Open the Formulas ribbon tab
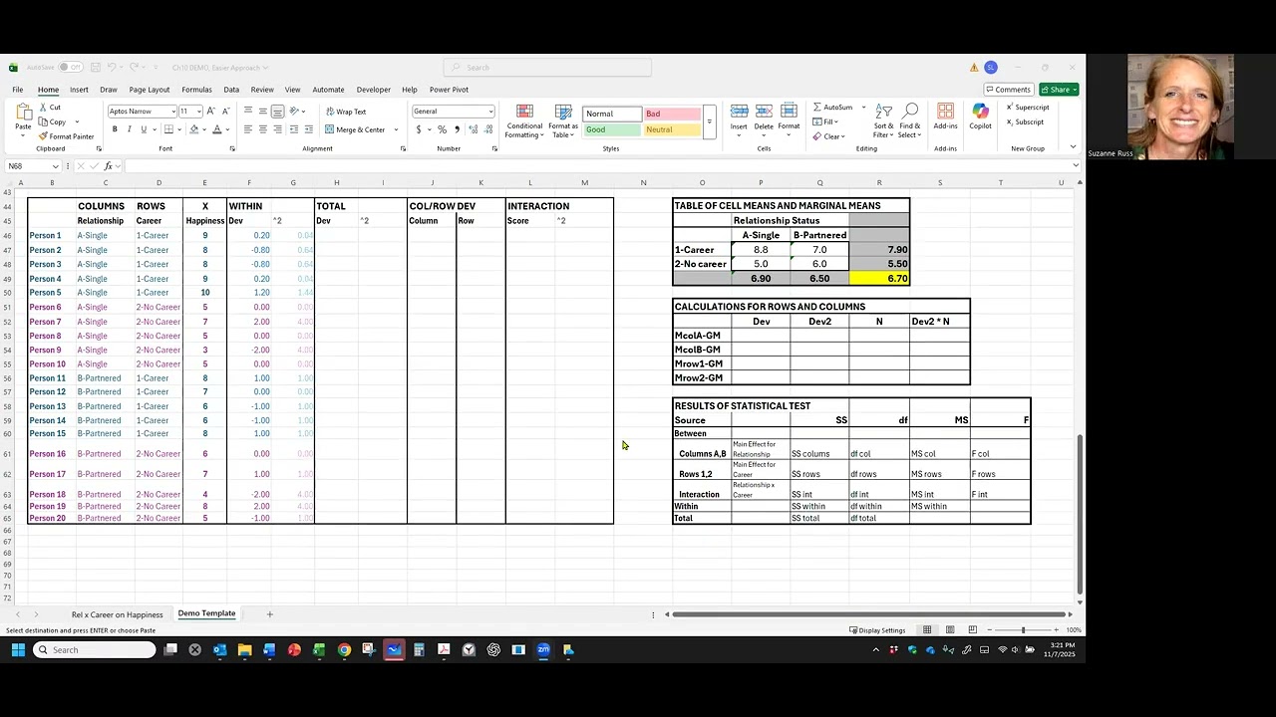This screenshot has height=717, width=1276. click(196, 90)
